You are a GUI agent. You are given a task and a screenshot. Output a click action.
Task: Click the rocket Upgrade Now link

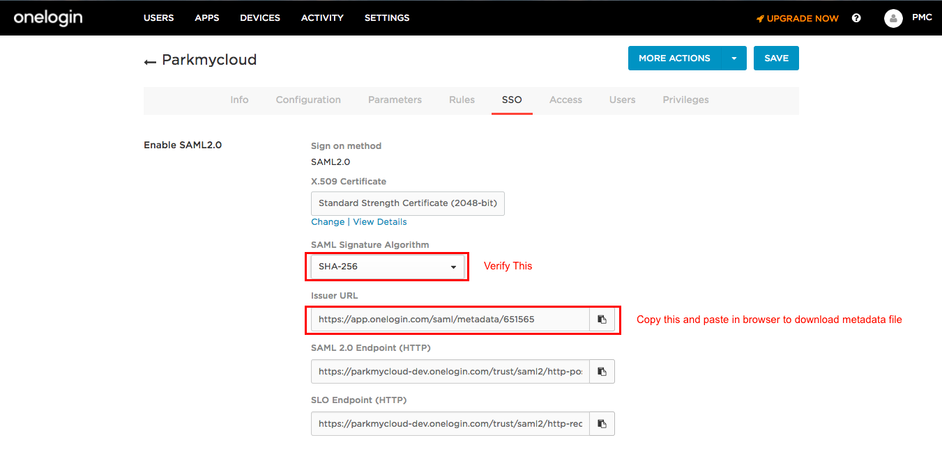pos(798,18)
